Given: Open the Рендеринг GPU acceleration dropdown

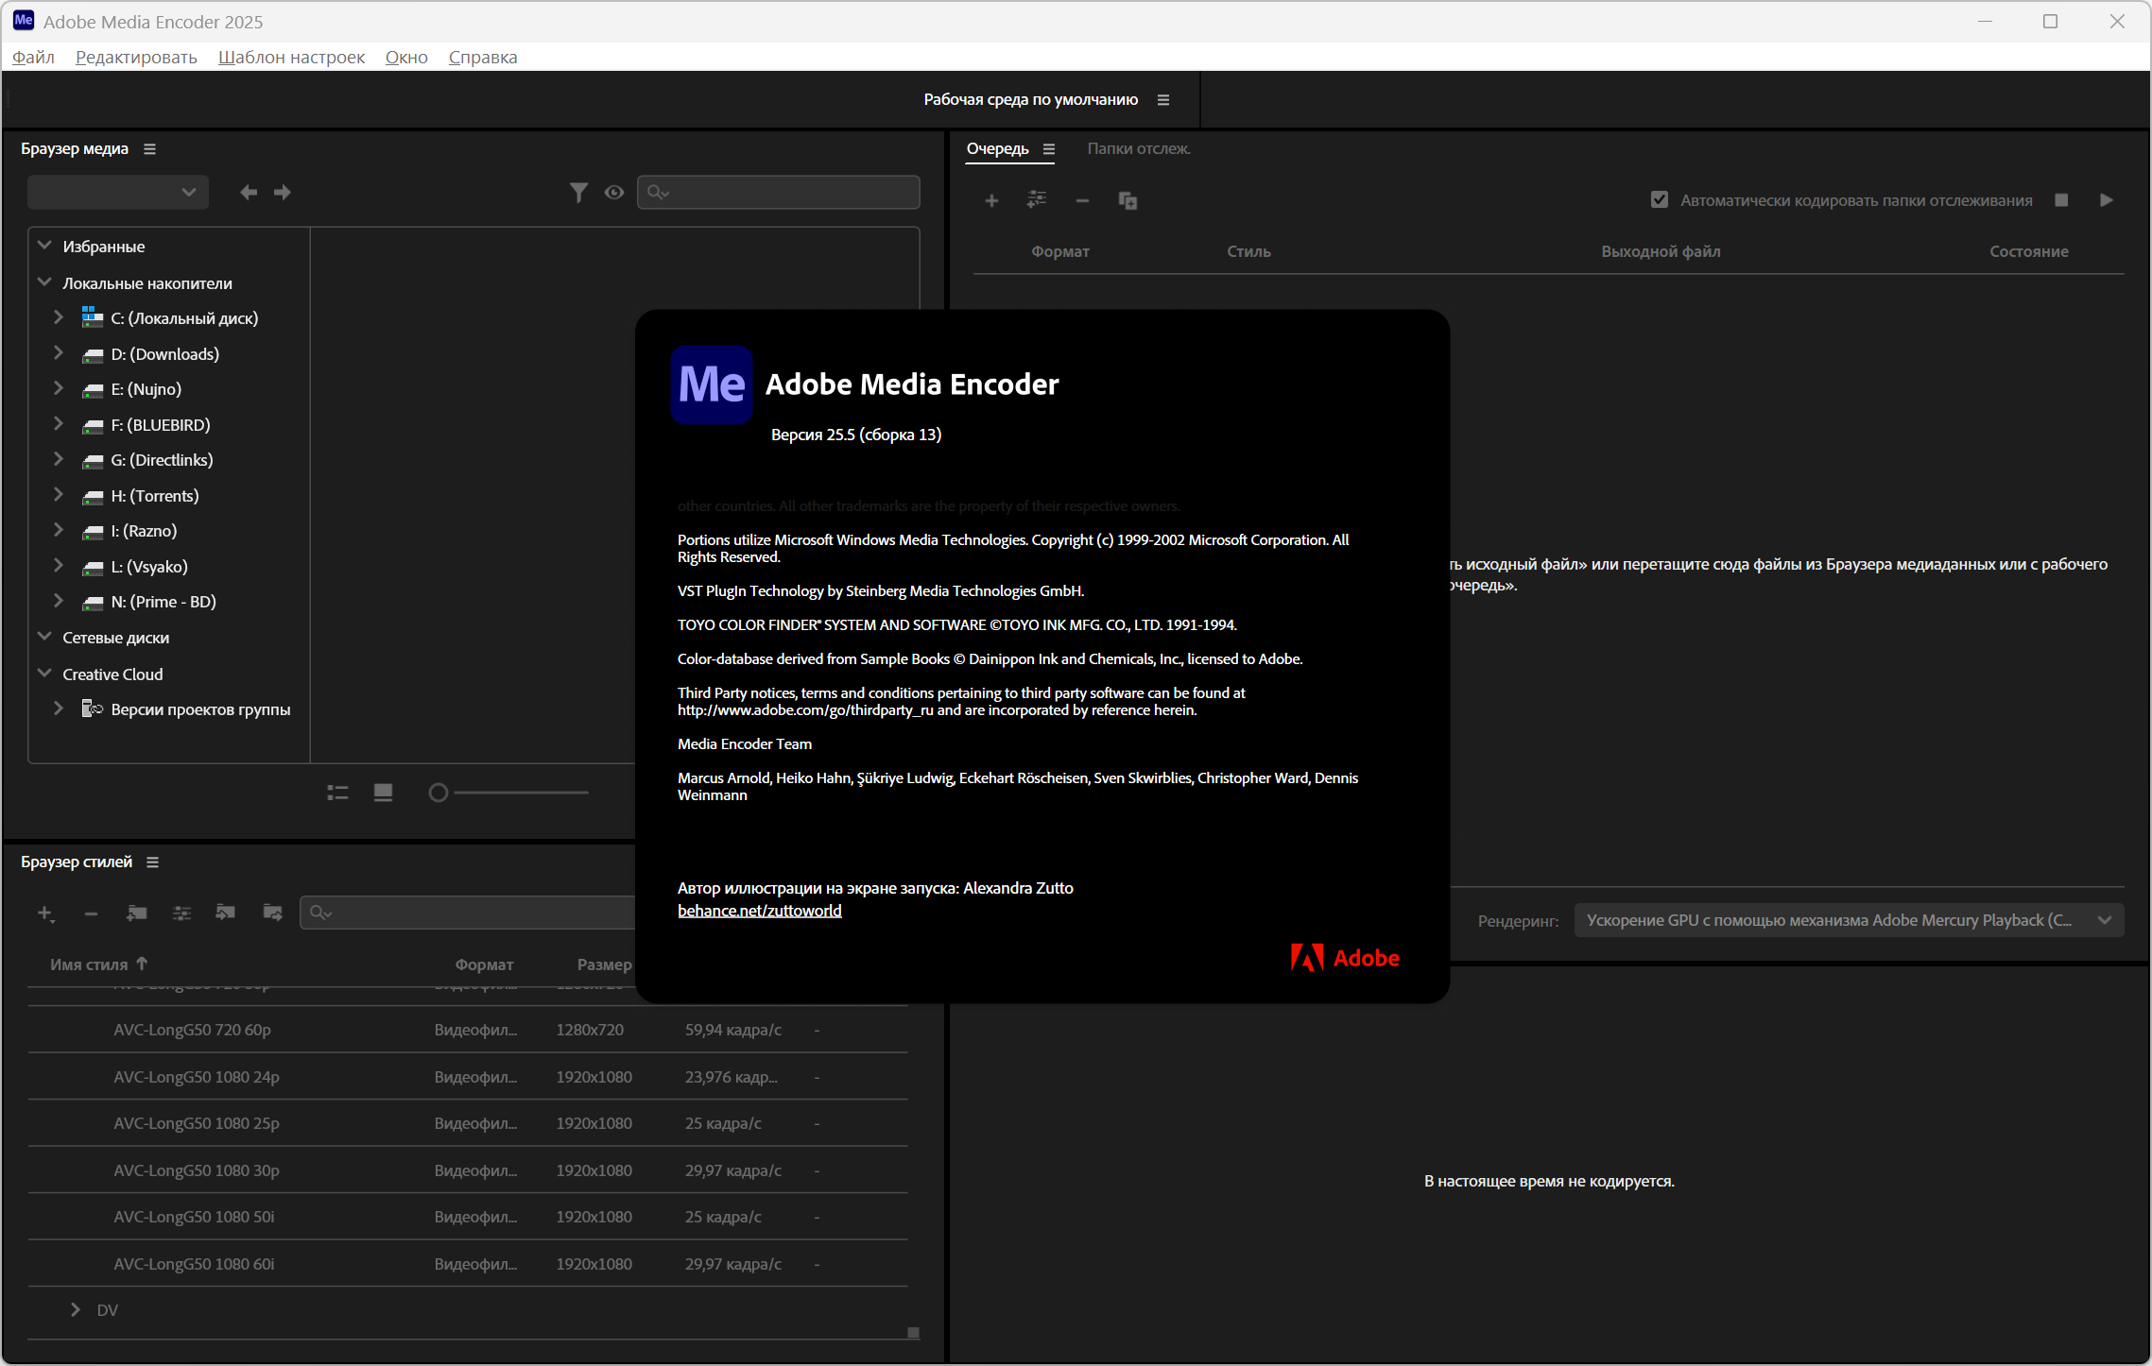Looking at the screenshot, I should pos(1848,920).
